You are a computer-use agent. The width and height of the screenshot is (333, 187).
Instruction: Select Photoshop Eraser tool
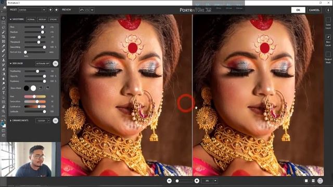tap(4, 69)
